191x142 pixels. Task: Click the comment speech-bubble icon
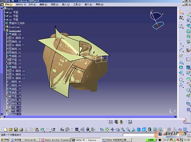pyautogui.click(x=67, y=129)
